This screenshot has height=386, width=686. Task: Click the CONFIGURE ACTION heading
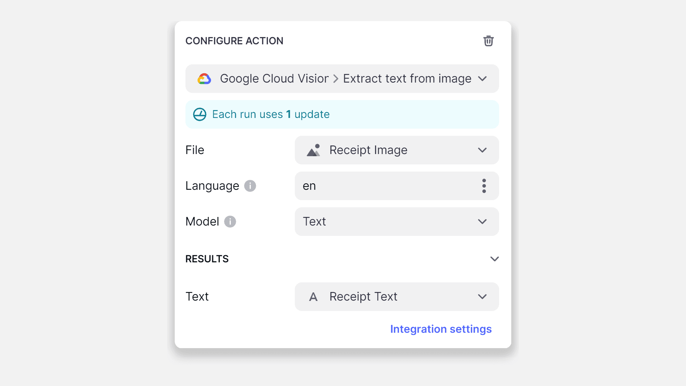pos(234,41)
